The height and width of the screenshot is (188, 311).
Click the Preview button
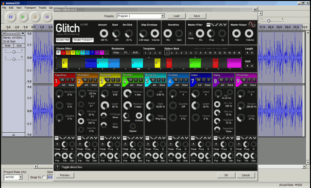[65, 175]
